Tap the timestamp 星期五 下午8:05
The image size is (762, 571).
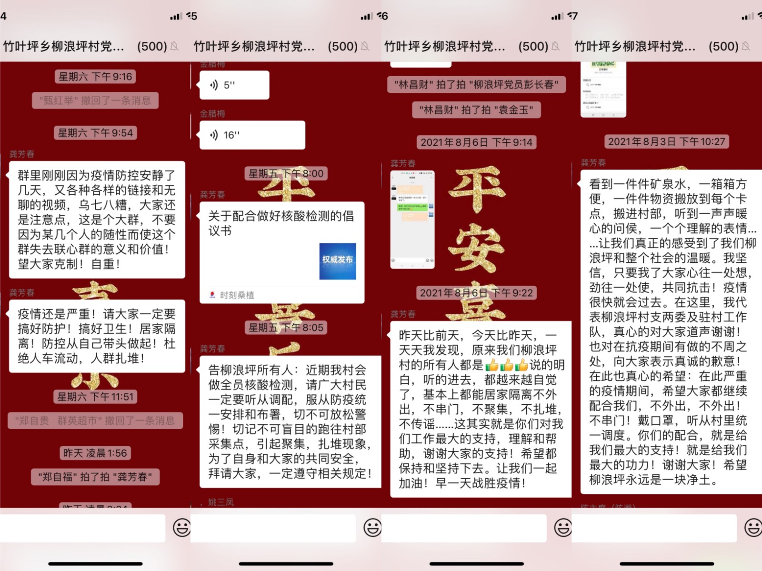pos(286,328)
